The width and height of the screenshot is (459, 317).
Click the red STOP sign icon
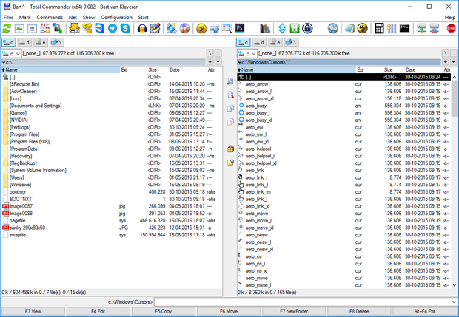[x=451, y=28]
